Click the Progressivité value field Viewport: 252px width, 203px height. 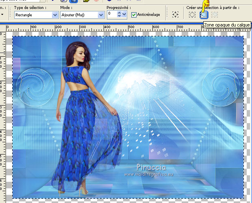point(112,14)
